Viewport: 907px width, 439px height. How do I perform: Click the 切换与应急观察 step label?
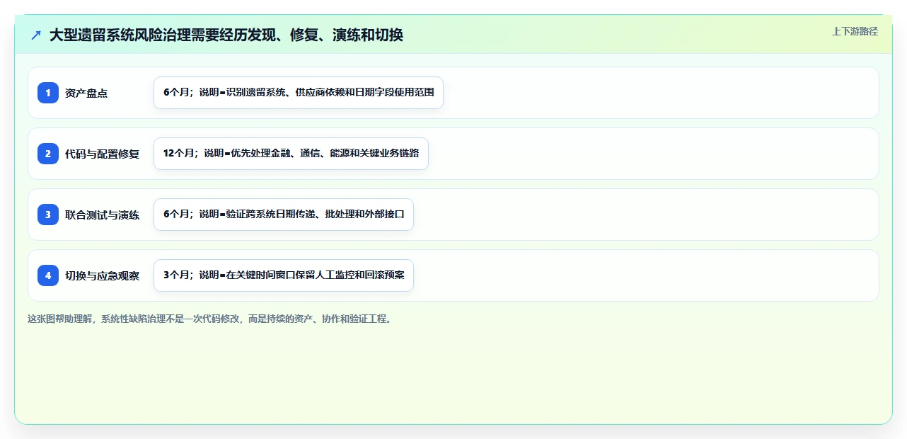[x=103, y=275]
